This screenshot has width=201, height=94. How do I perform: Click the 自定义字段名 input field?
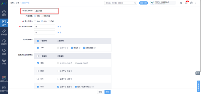tap(44, 11)
